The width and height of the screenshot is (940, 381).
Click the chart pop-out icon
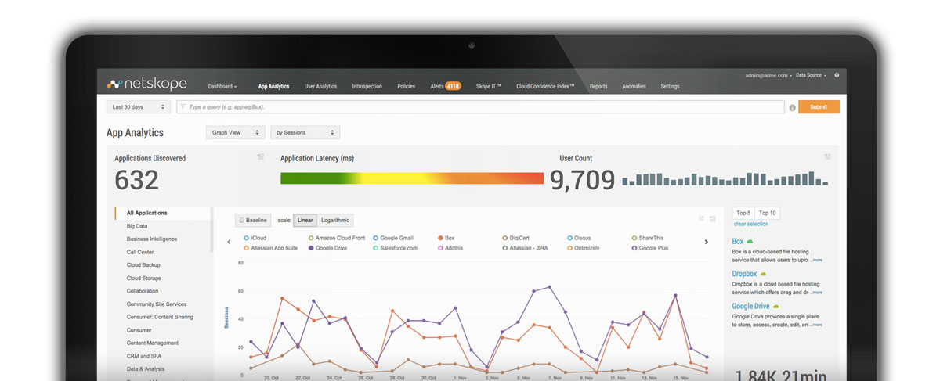point(701,219)
